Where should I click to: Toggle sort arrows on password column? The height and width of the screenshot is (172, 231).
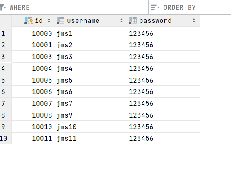pos(194,20)
